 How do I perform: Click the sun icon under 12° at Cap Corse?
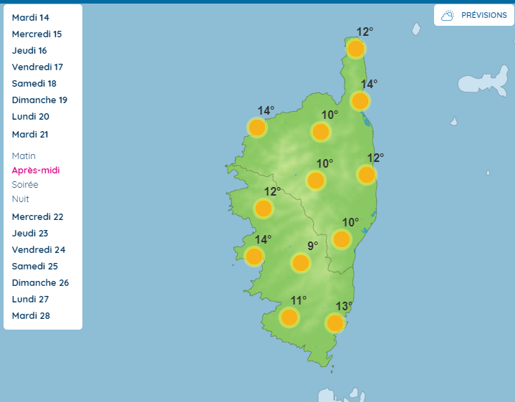click(x=356, y=49)
